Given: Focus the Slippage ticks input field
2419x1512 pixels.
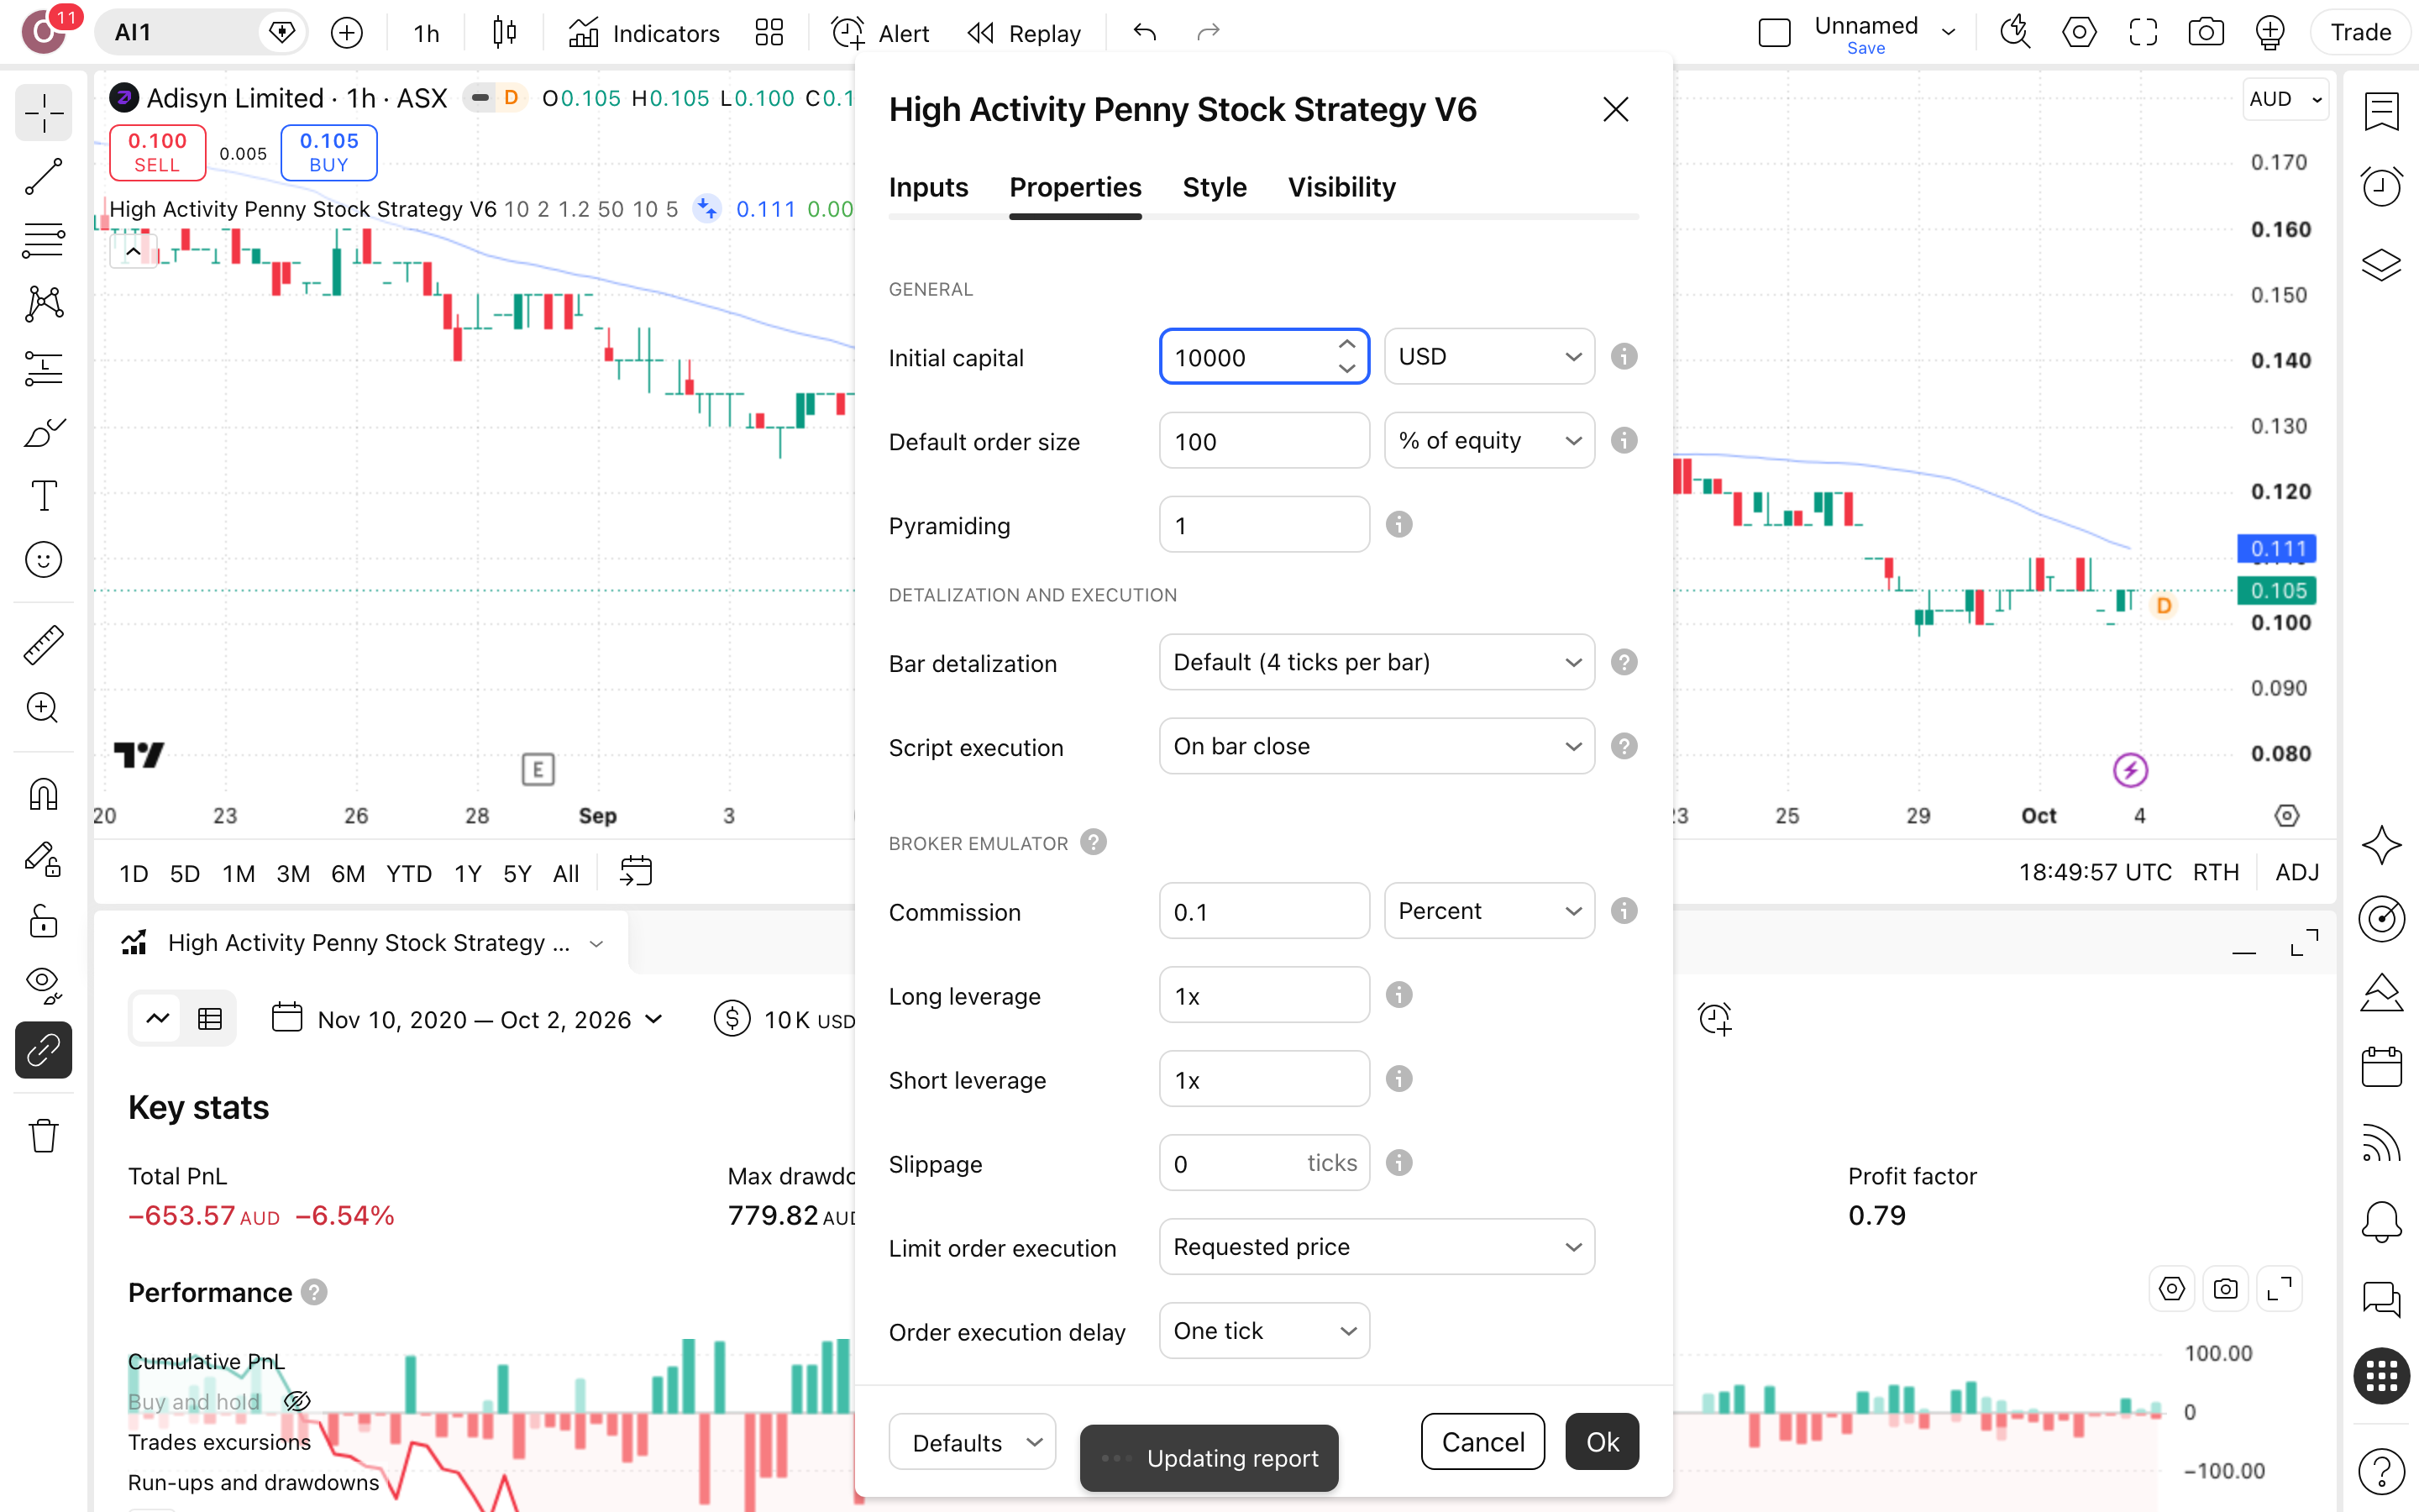Looking at the screenshot, I should click(1263, 1163).
